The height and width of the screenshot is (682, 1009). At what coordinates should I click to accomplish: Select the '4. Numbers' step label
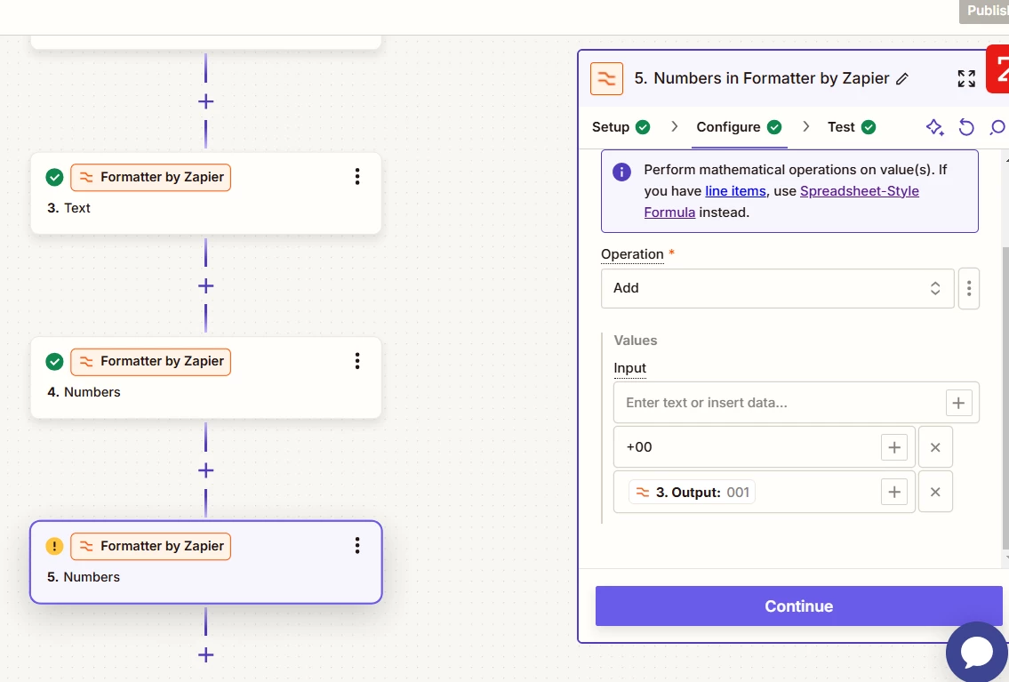pyautogui.click(x=84, y=392)
